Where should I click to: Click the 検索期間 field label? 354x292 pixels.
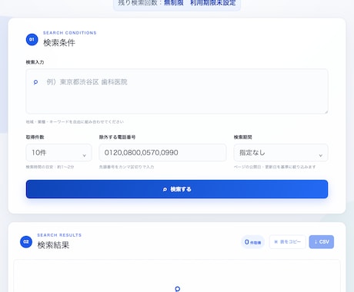point(242,138)
